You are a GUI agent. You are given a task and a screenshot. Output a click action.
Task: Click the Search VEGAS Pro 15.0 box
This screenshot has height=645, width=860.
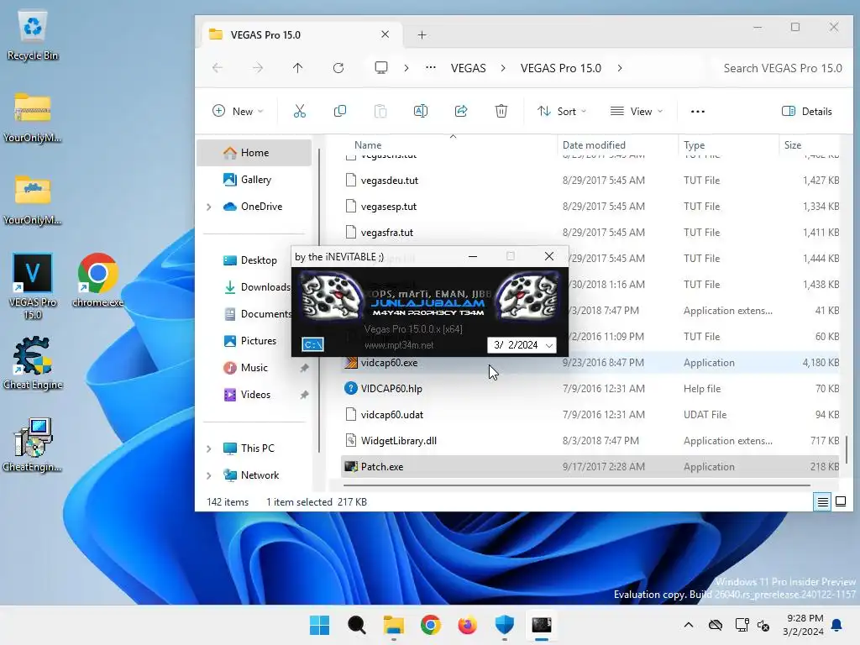click(x=782, y=68)
